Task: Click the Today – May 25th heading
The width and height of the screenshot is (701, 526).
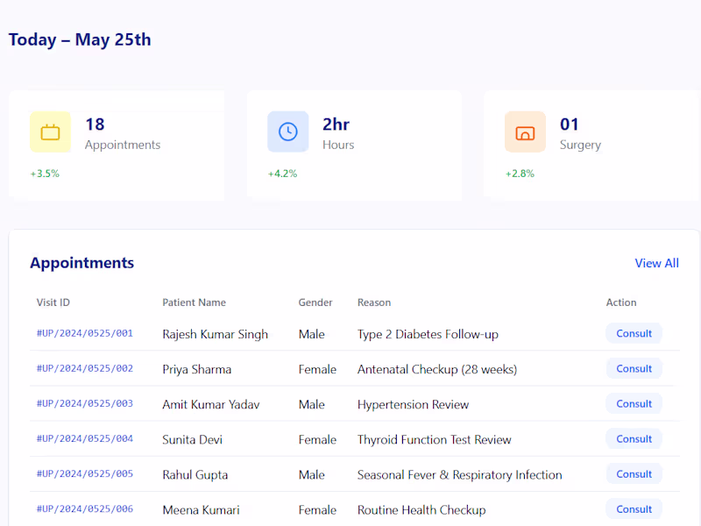Action: click(x=79, y=39)
